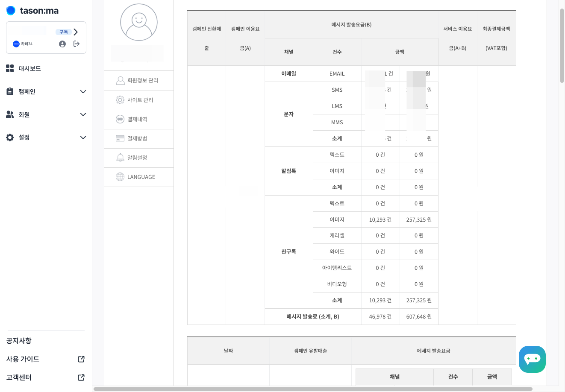Click the 메시지 발송료 (소계, B) label
565x392 pixels.
[313, 317]
